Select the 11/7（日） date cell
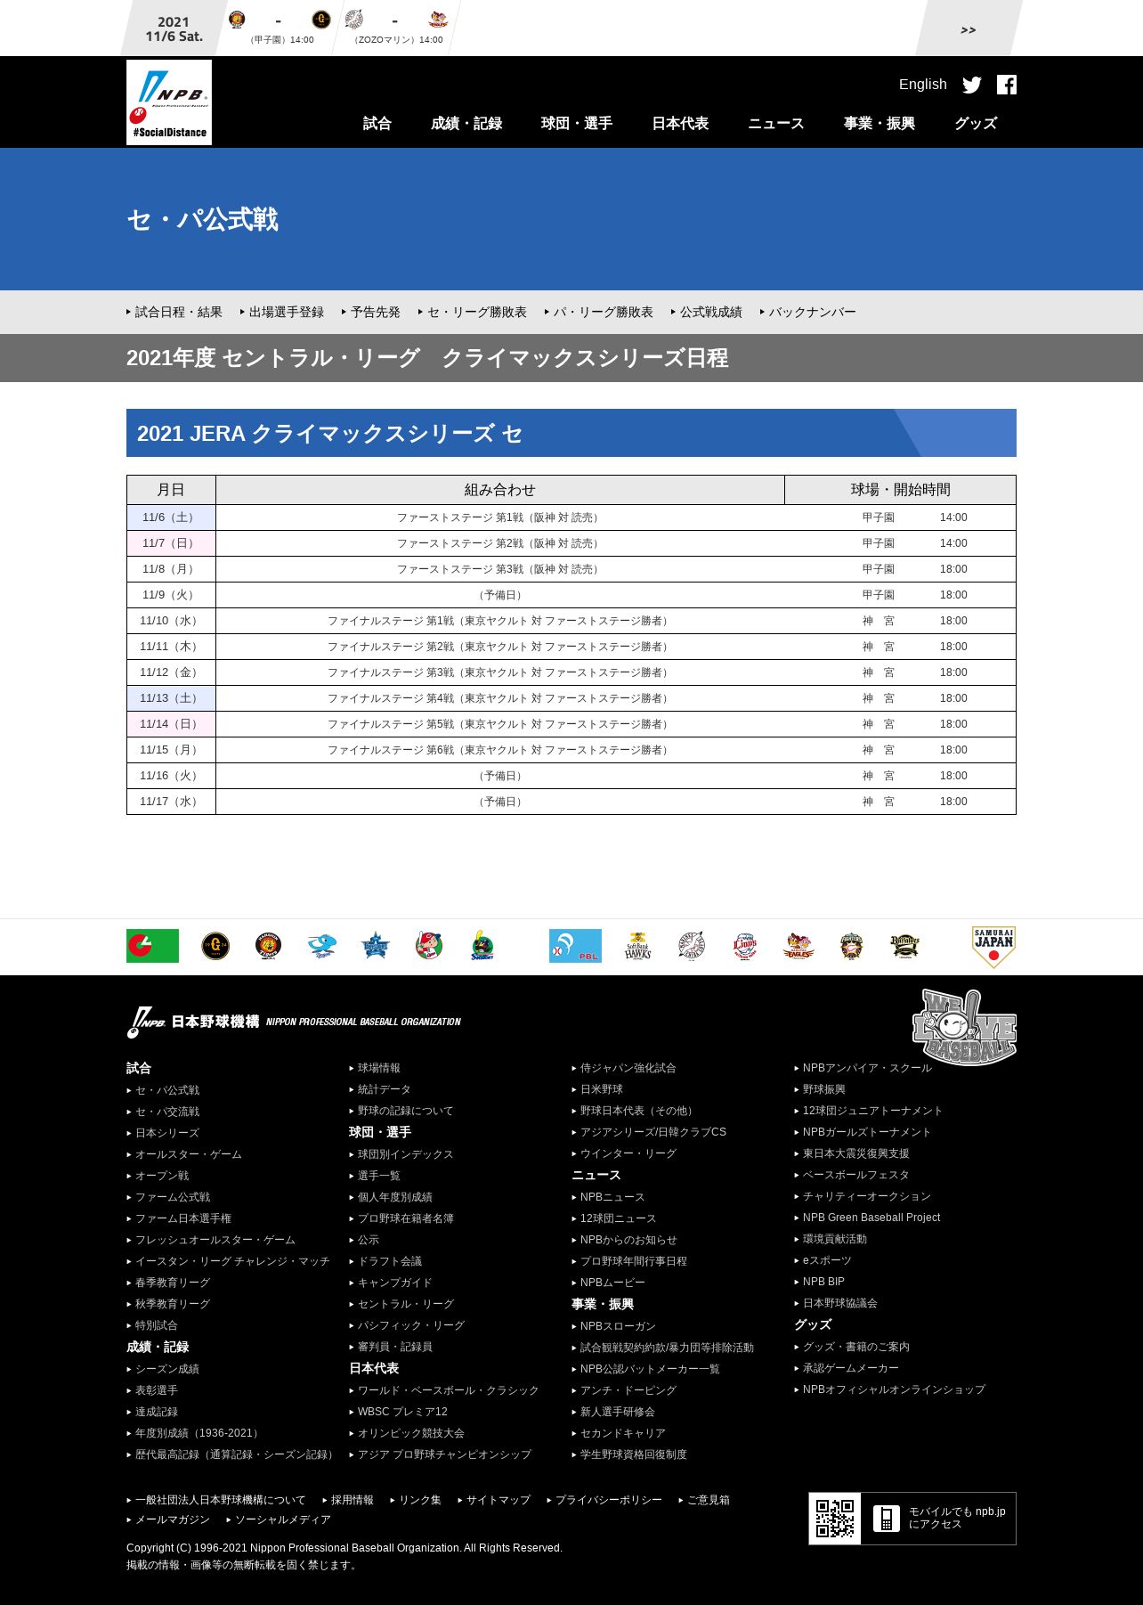 (171, 543)
